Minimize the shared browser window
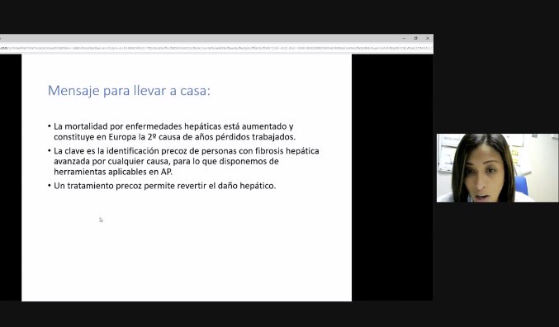The image size is (559, 327). 404,38
